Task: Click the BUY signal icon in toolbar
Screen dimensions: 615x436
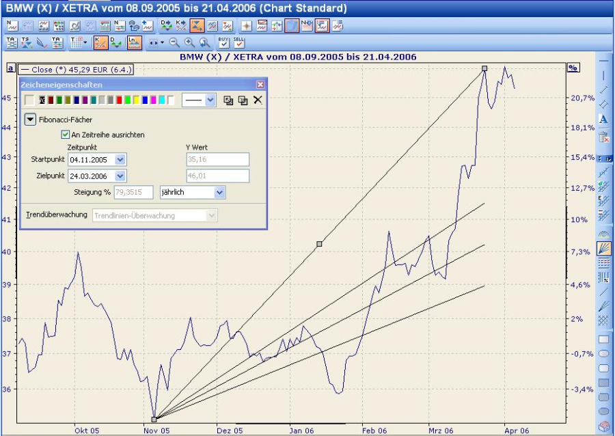Action: (223, 42)
